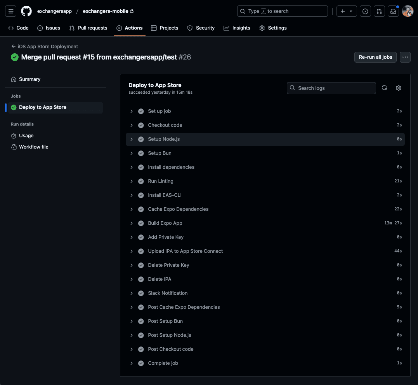Open the Pull requests tab
Image resolution: width=418 pixels, height=385 pixels.
coord(88,28)
